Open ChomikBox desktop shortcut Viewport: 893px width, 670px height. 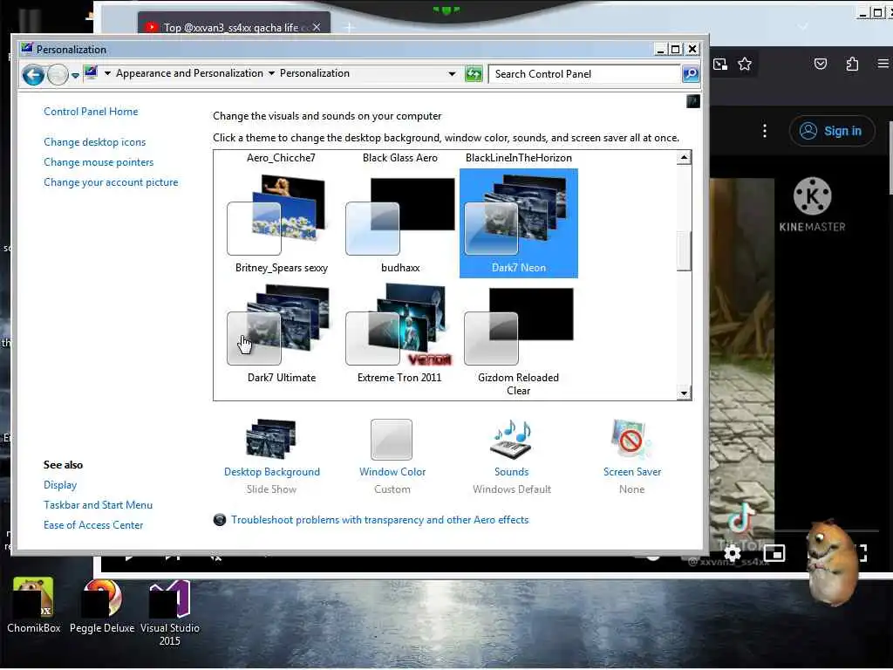34,605
